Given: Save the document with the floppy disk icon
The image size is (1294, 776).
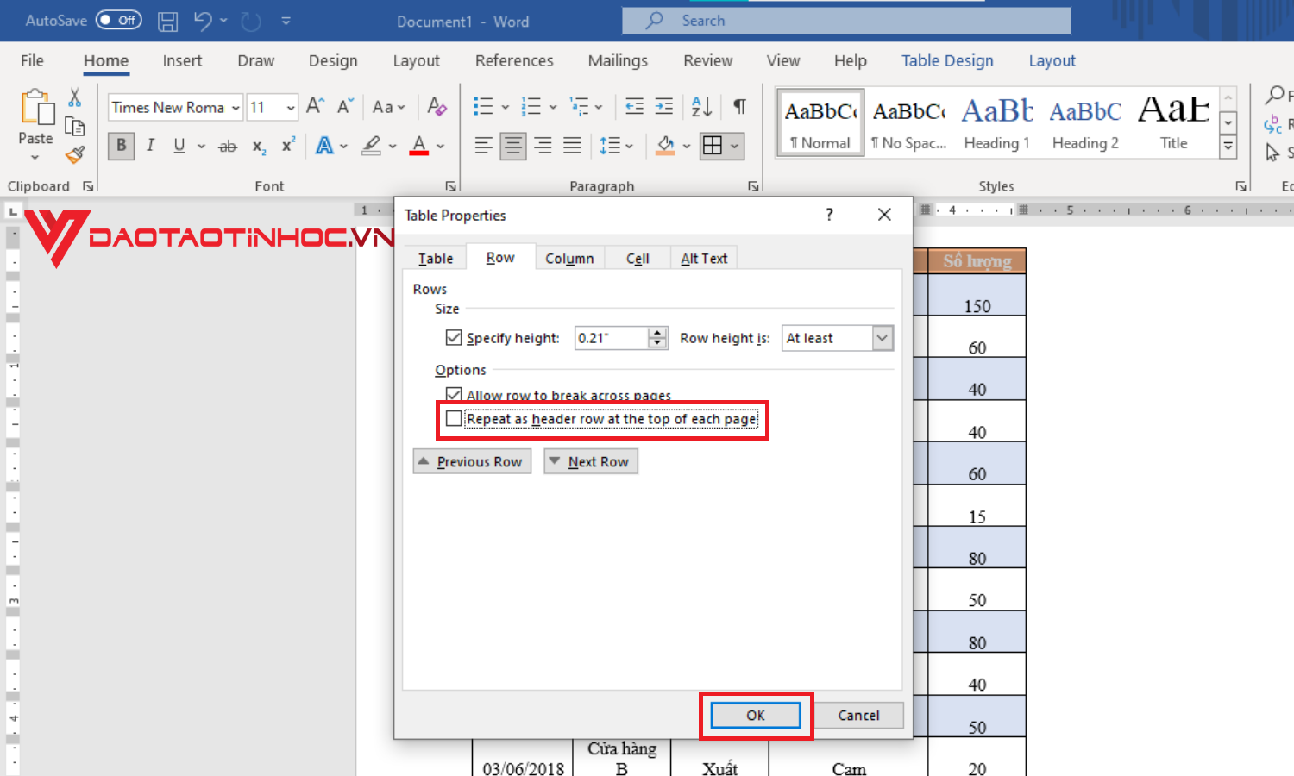Looking at the screenshot, I should 168,21.
